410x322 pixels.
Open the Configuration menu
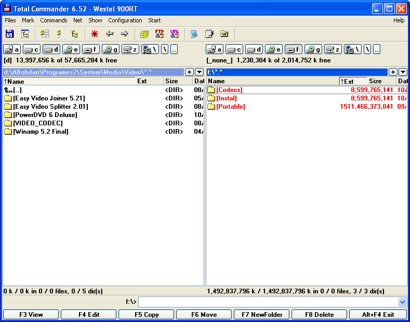(x=125, y=20)
